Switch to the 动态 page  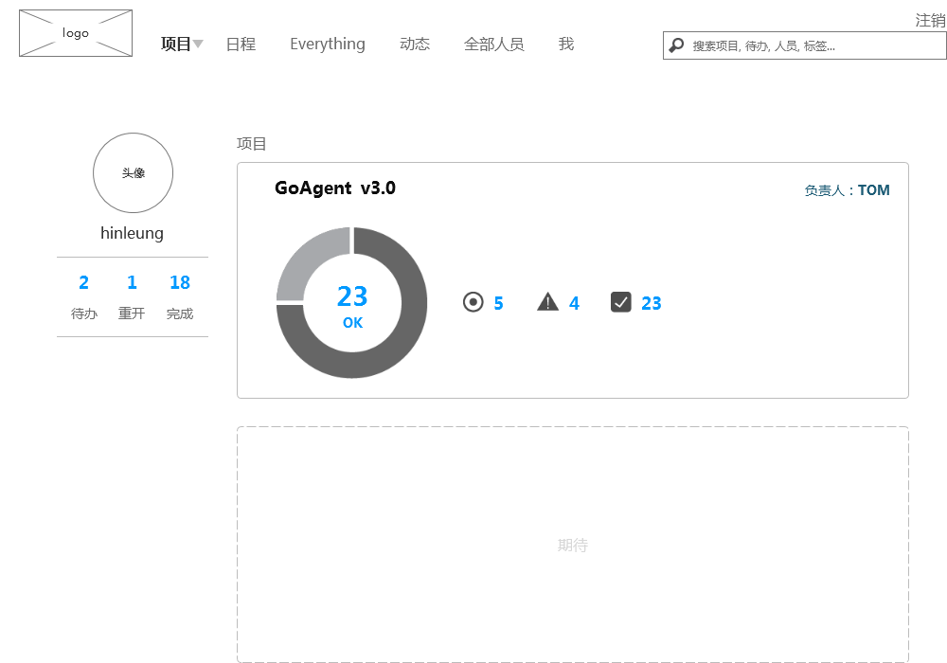[x=415, y=44]
